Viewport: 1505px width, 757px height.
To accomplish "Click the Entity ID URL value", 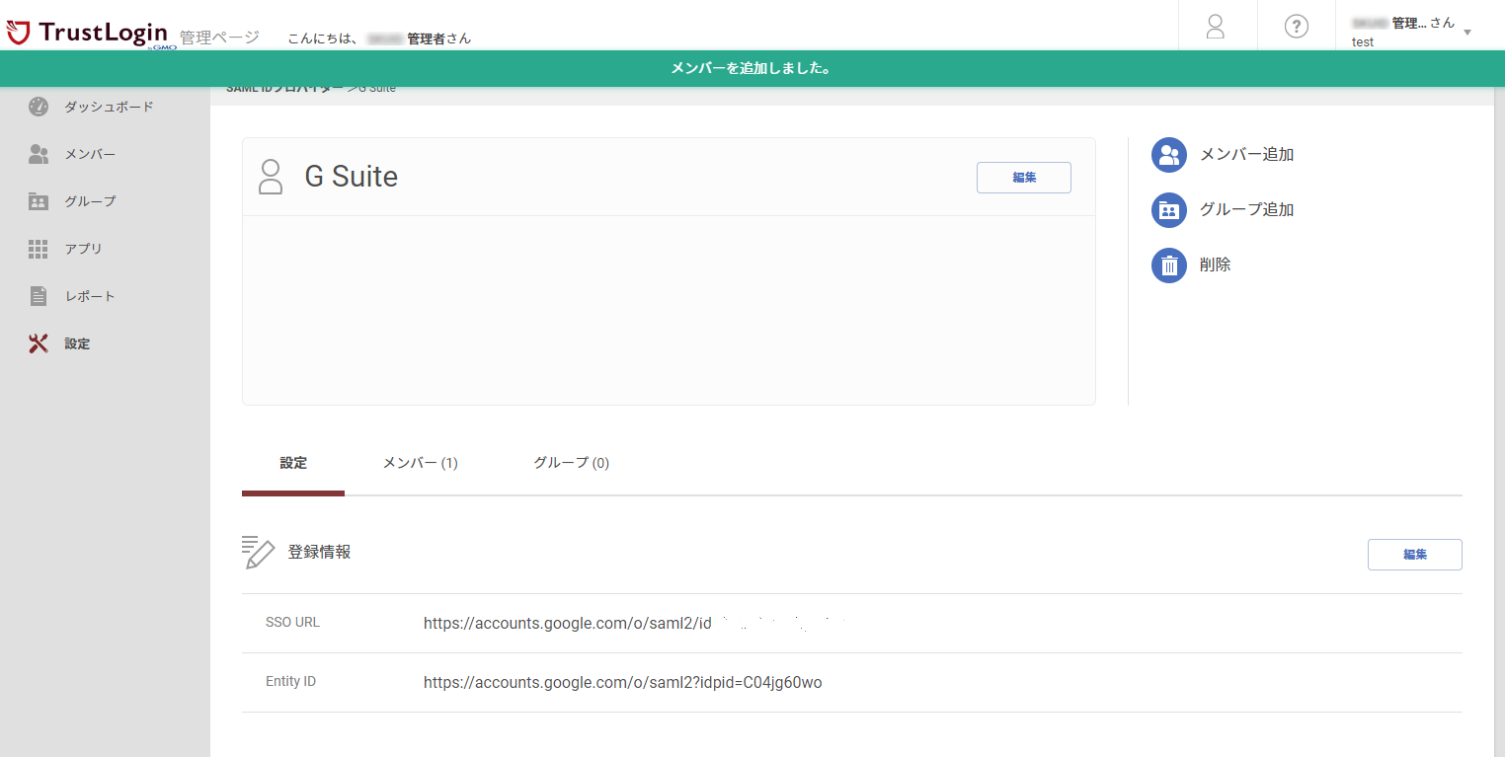I will pyautogui.click(x=622, y=682).
